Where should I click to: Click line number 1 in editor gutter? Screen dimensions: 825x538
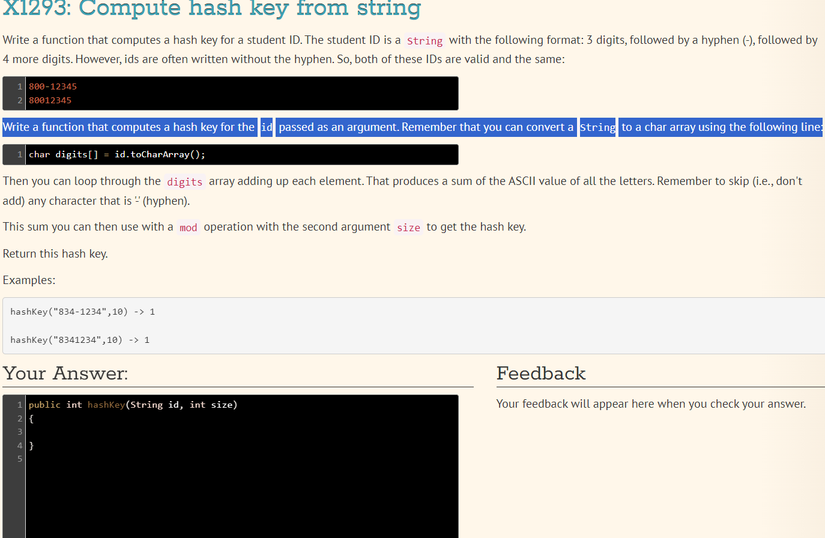pyautogui.click(x=20, y=405)
